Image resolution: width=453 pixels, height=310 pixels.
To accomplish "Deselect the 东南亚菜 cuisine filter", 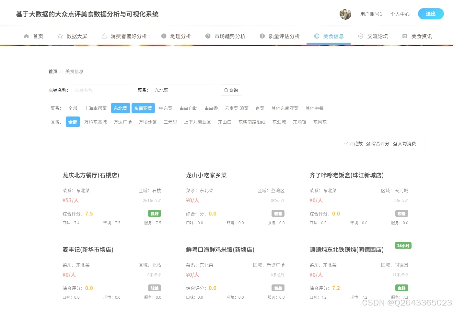I will point(143,108).
